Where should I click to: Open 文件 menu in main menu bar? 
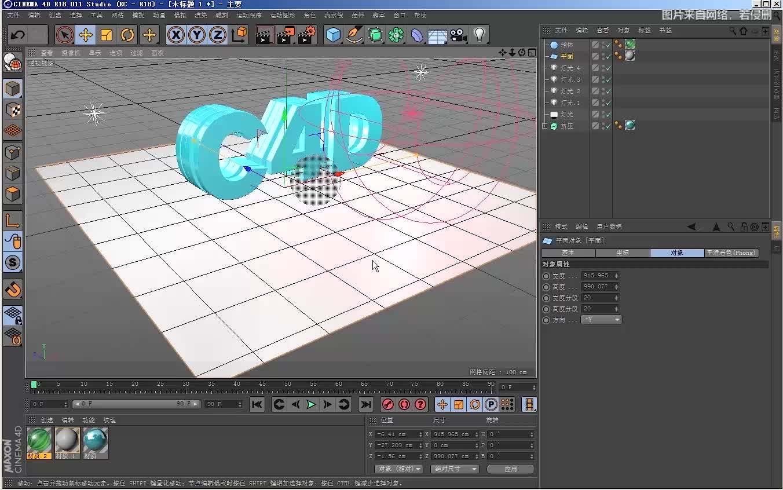tap(13, 16)
